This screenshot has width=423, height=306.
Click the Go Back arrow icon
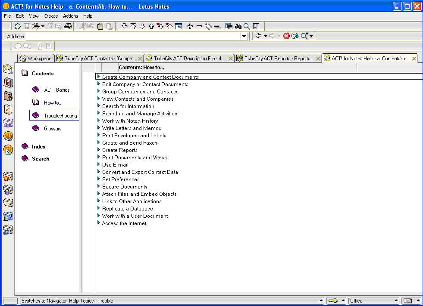[258, 36]
